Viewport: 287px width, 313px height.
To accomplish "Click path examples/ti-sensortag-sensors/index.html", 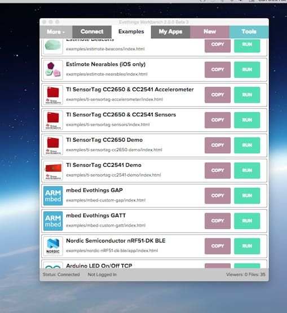I will [x=108, y=125].
